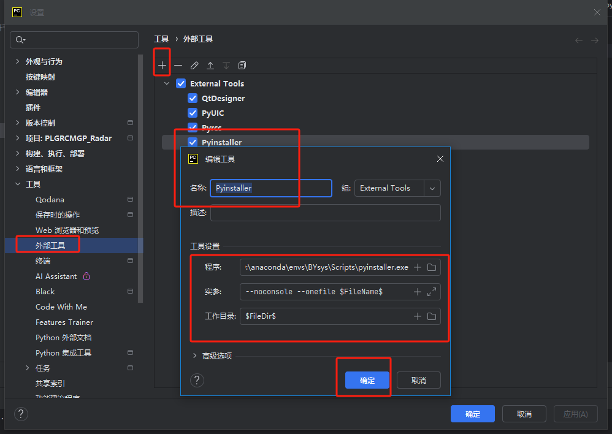Expand arguments editor with diagonal arrows icon
Viewport: 612px width, 434px height.
432,291
